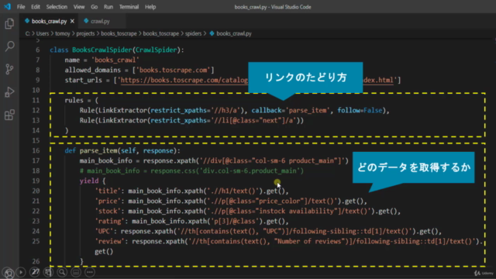Click the Accounts icon at bottom of activity bar

(x=9, y=273)
